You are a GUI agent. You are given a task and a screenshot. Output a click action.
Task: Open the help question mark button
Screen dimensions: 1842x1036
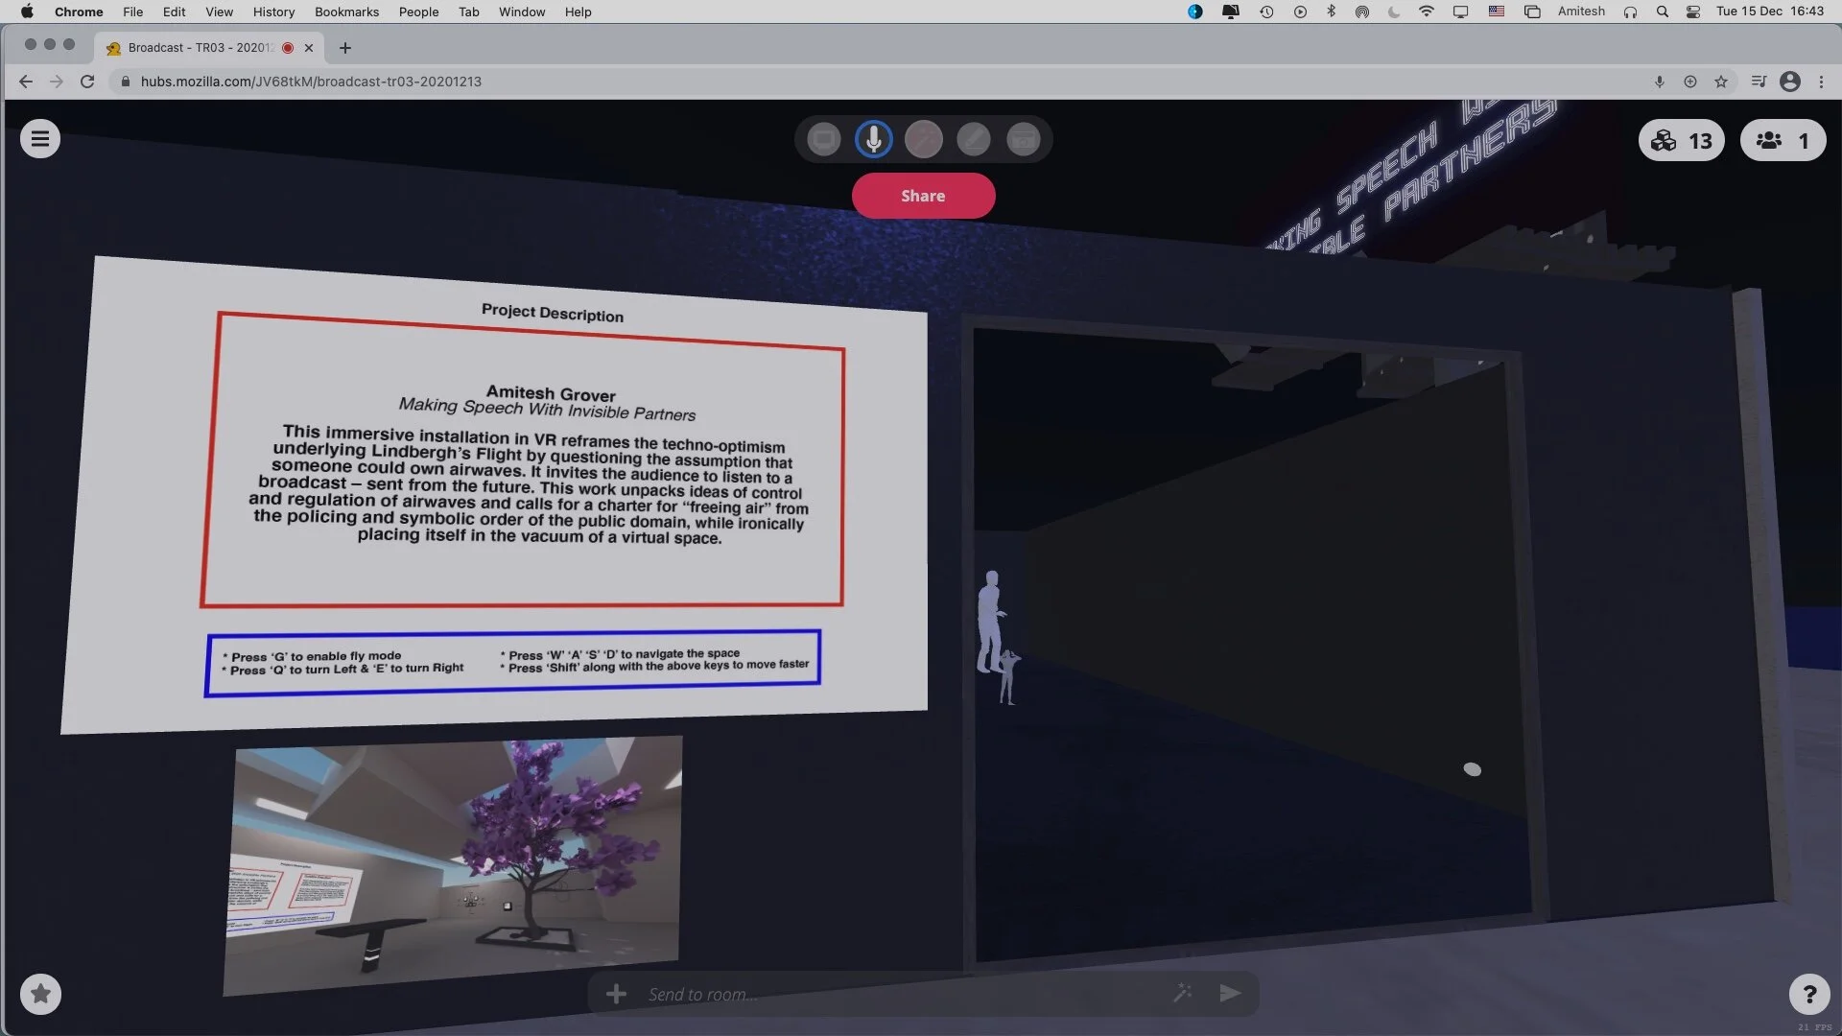pyautogui.click(x=1809, y=994)
